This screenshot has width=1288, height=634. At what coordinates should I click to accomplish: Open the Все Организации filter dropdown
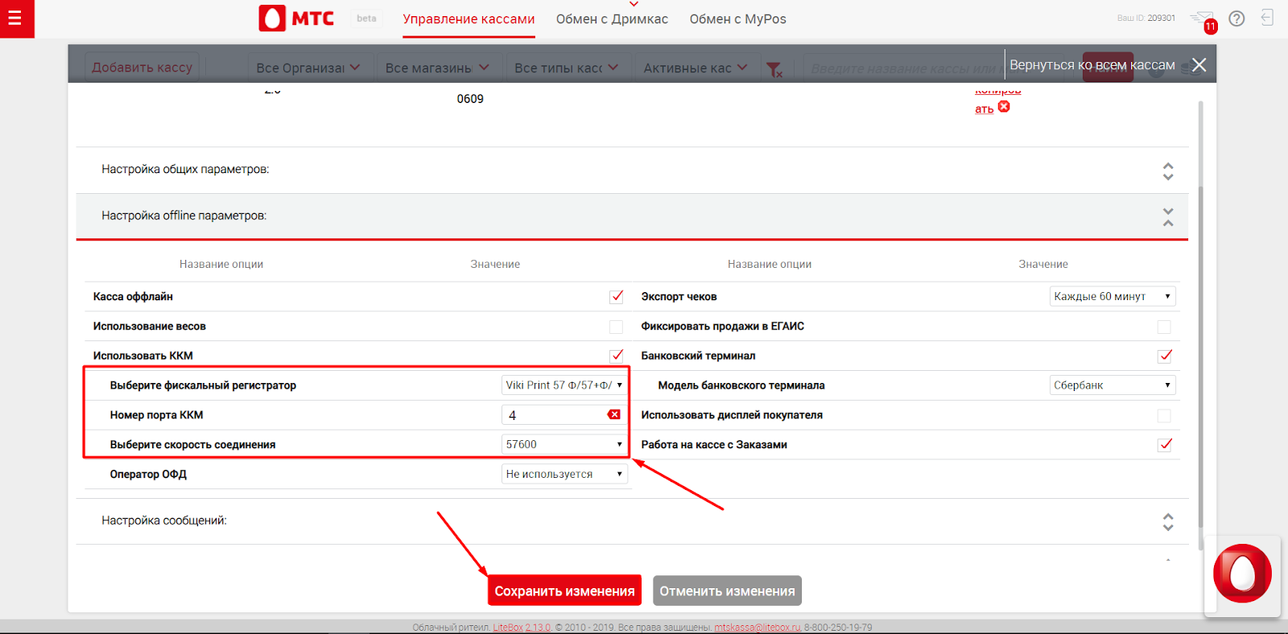pos(308,68)
